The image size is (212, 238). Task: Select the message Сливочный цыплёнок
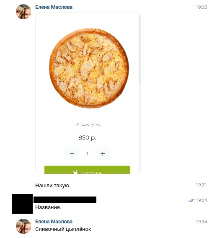(63, 229)
